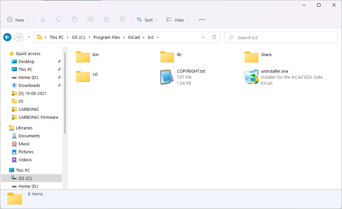
Task: Click the Copy icon in toolbar
Action: (x=59, y=20)
